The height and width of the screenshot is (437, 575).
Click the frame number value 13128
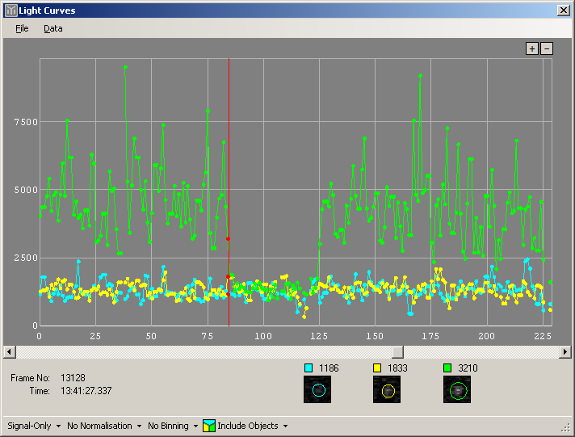[73, 378]
